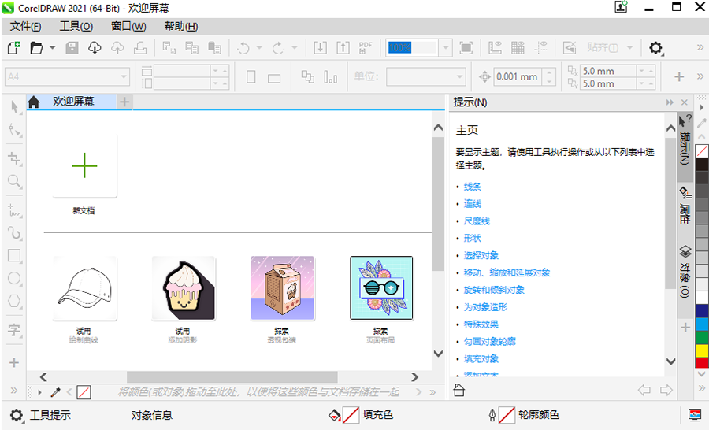
Task: Click the Options gear icon in toolbar
Action: click(x=655, y=47)
